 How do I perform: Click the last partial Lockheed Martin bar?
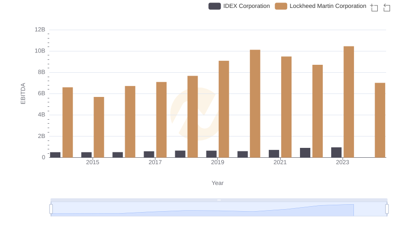[380, 120]
